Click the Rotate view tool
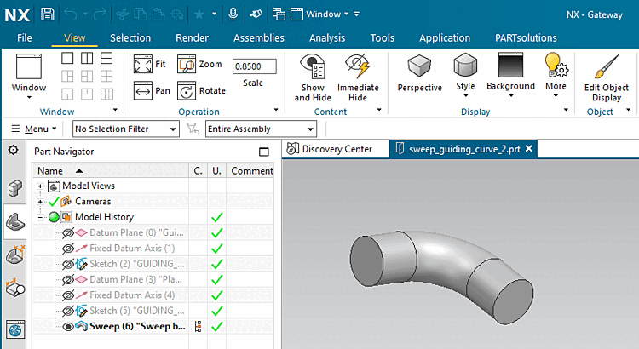Image resolution: width=639 pixels, height=349 pixels. click(x=187, y=90)
